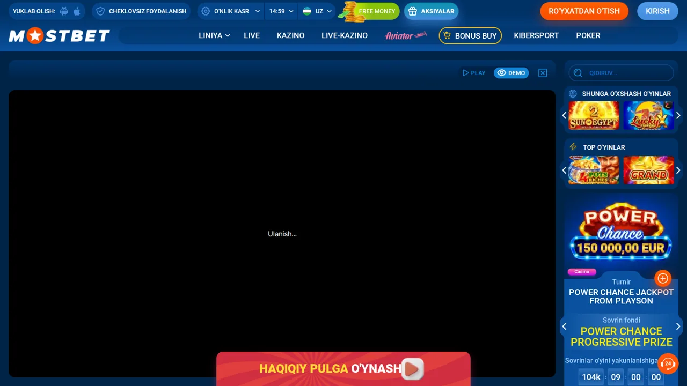Open the Pots Riches game thumbnail
This screenshot has height=386, width=687.
(x=594, y=170)
